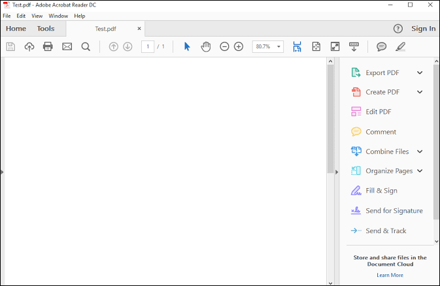Follow the Learn More link

(390, 276)
